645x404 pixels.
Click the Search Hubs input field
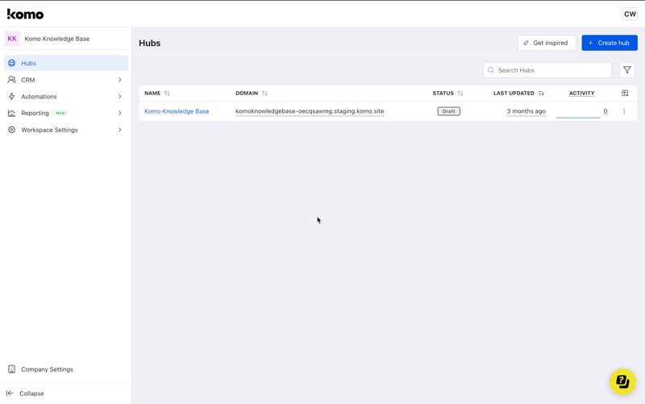(x=552, y=70)
